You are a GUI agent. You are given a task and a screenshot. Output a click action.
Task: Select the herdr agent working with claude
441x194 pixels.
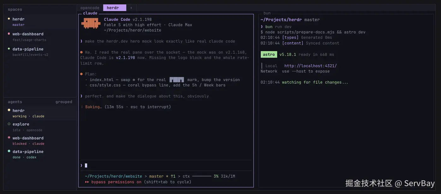pyautogui.click(x=40, y=113)
